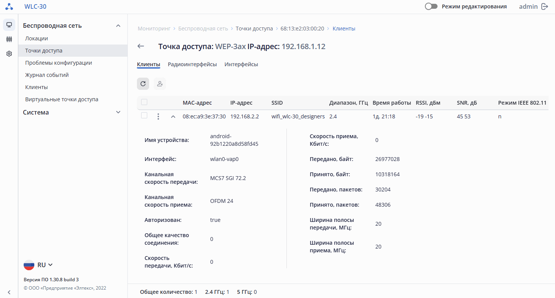Viewport: 555px width, 298px height.
Task: Switch to the Интерфейсы tab
Action: click(241, 64)
